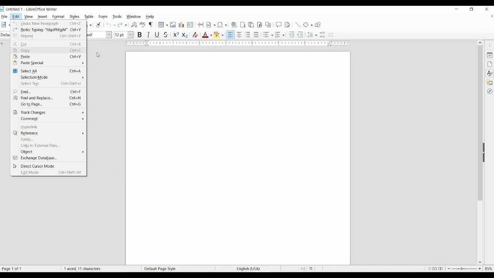Apply the font color swatch
The image size is (494, 278).
tap(205, 35)
